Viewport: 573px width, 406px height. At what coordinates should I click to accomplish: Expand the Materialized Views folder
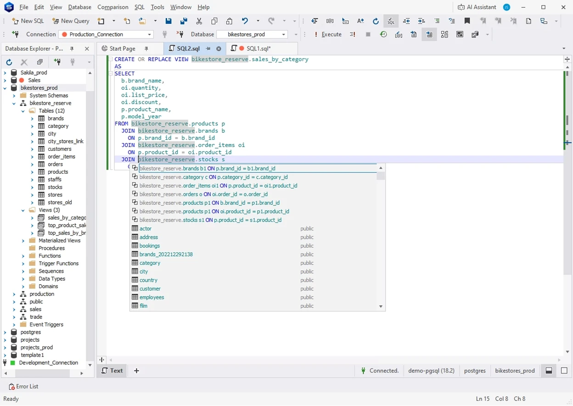pos(23,241)
